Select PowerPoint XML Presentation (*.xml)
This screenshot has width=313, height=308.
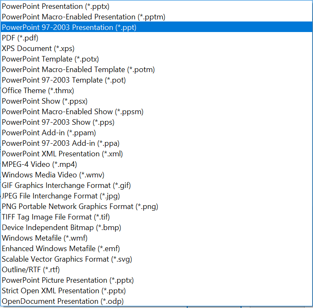pyautogui.click(x=156, y=154)
